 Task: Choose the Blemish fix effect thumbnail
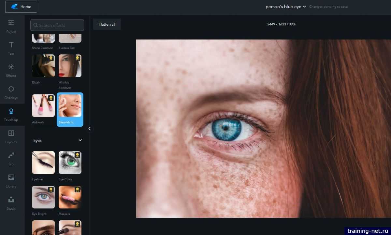pyautogui.click(x=70, y=106)
